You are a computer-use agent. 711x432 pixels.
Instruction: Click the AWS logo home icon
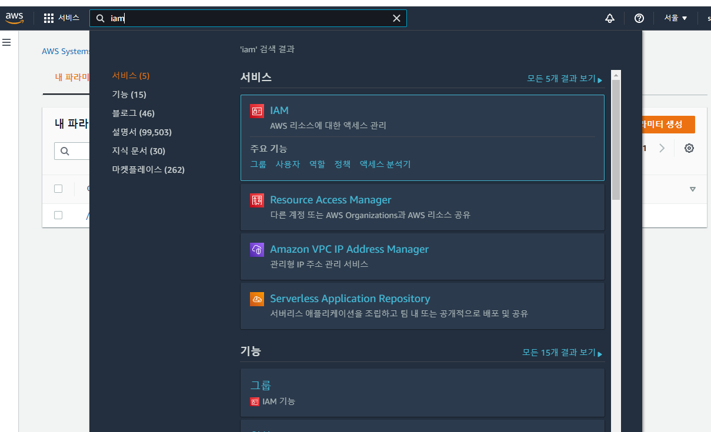[x=15, y=18]
